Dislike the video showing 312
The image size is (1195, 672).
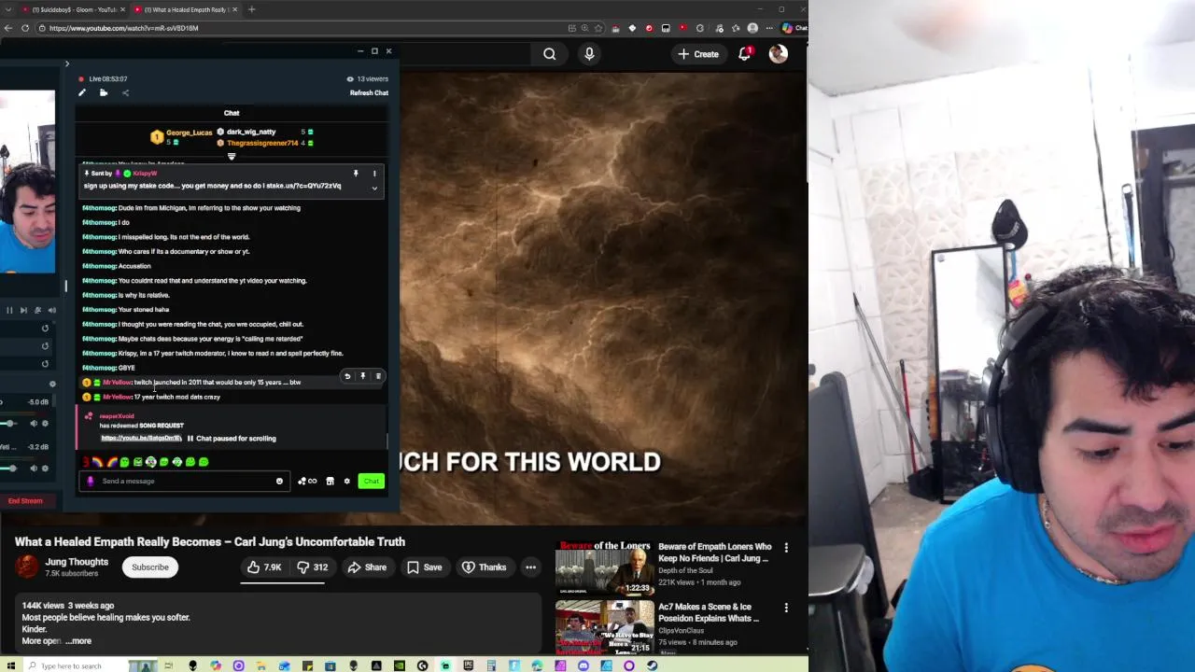(313, 567)
